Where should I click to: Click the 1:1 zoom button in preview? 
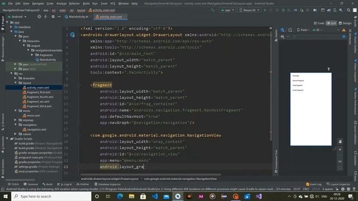(340, 161)
